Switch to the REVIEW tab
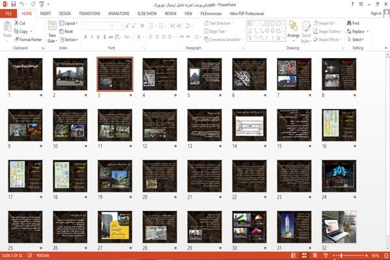 (170, 14)
